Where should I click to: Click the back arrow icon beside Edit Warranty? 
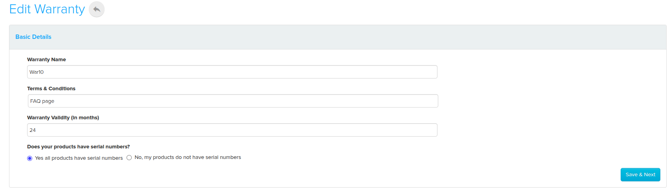click(97, 9)
